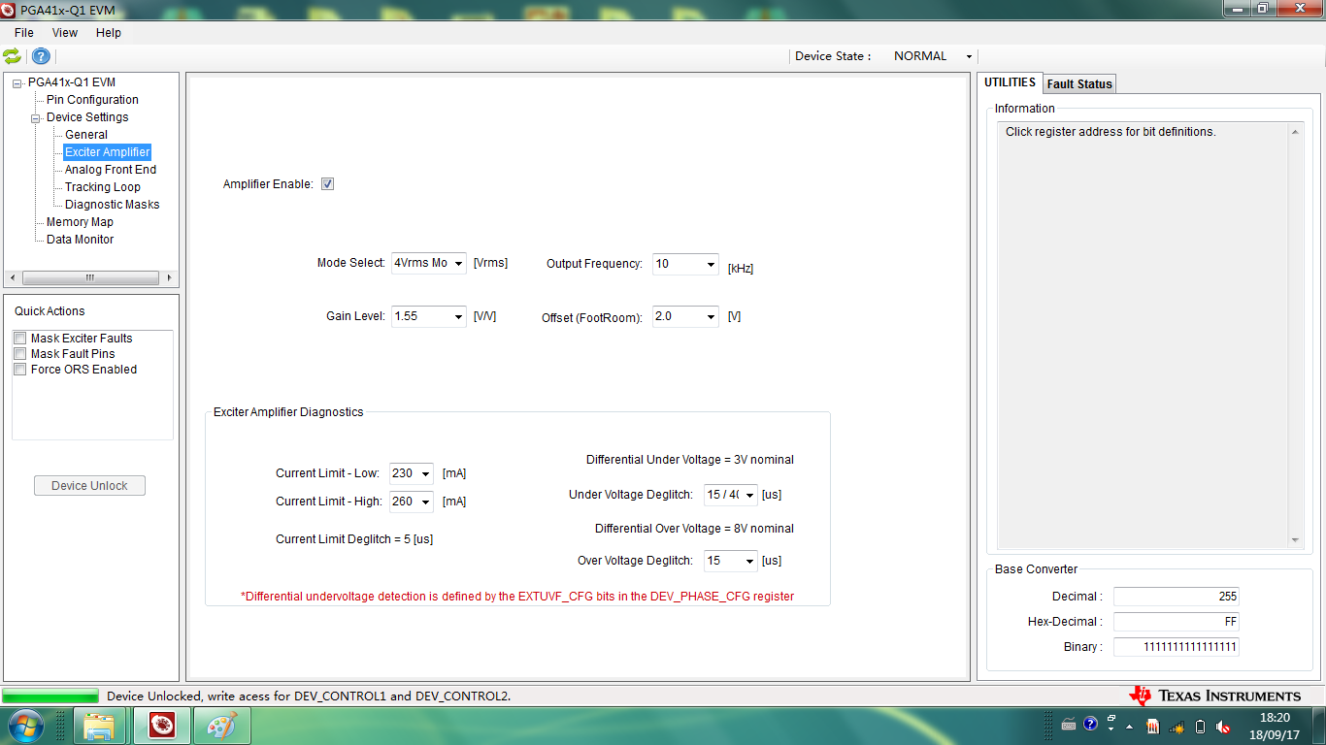Open Memory Map in the tree

pyautogui.click(x=80, y=222)
